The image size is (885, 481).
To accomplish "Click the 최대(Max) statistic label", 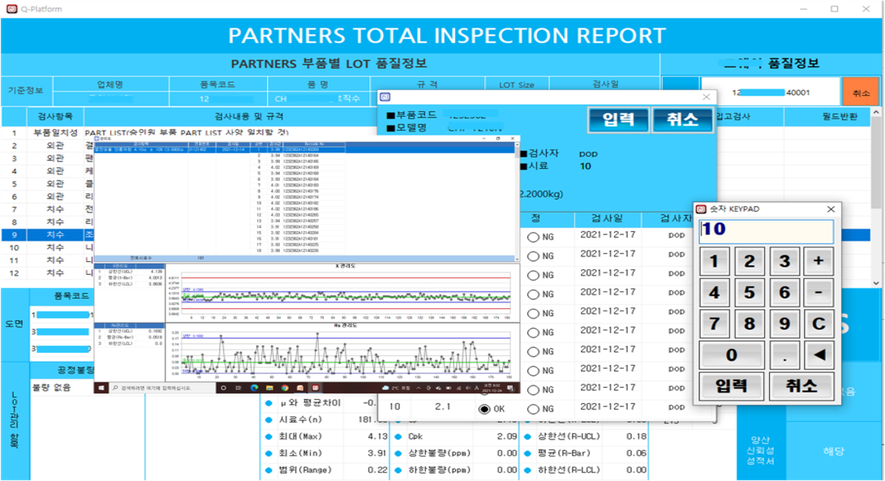I will pos(300,436).
